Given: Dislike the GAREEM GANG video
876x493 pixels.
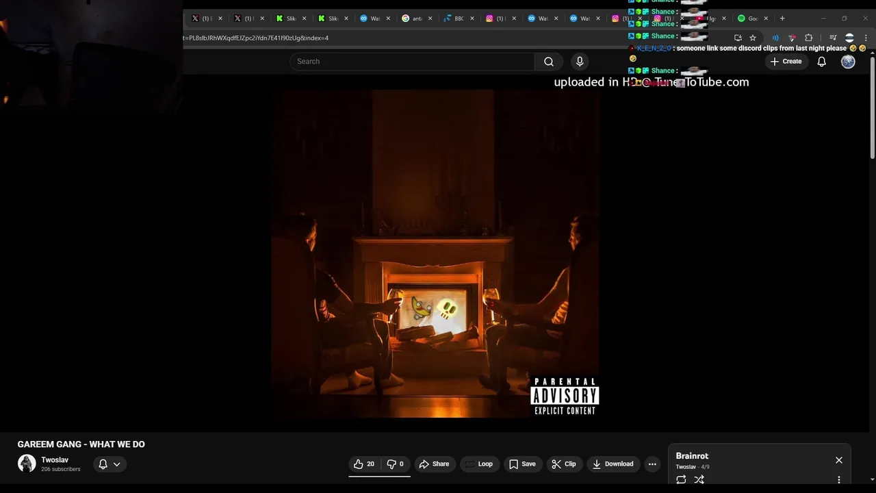Looking at the screenshot, I should pyautogui.click(x=396, y=464).
